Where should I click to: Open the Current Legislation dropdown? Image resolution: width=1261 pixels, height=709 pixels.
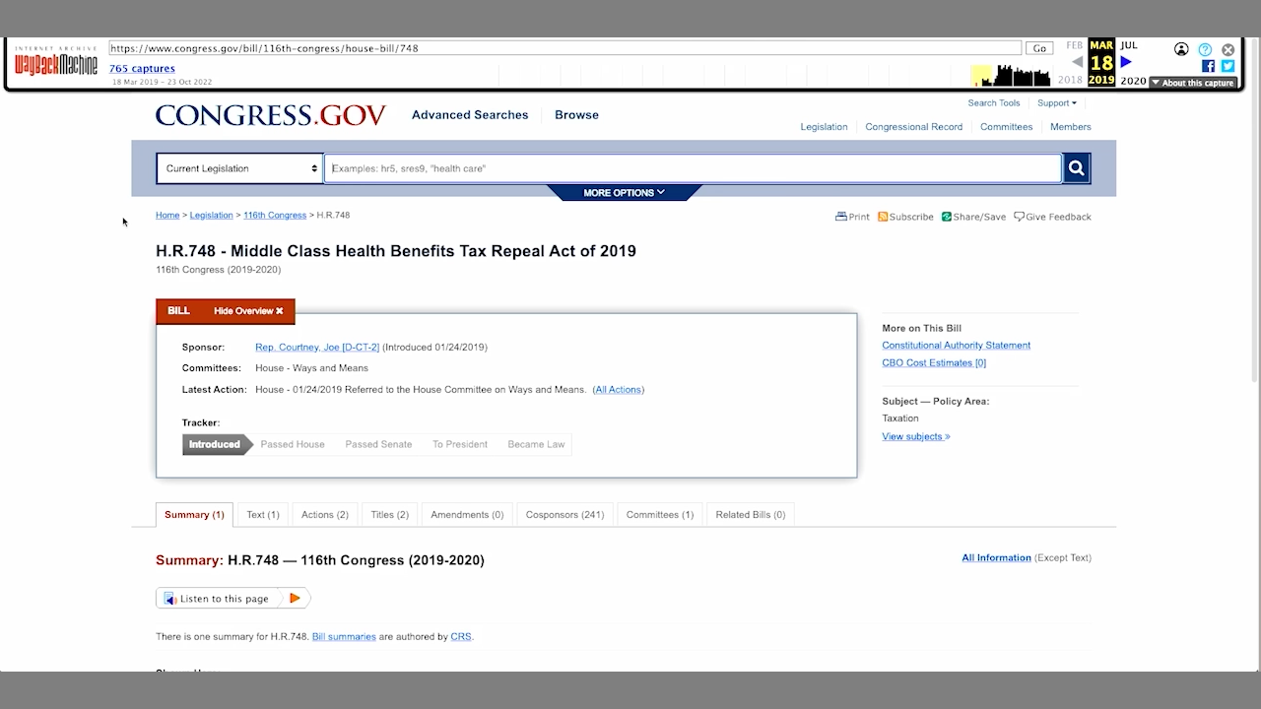click(240, 168)
